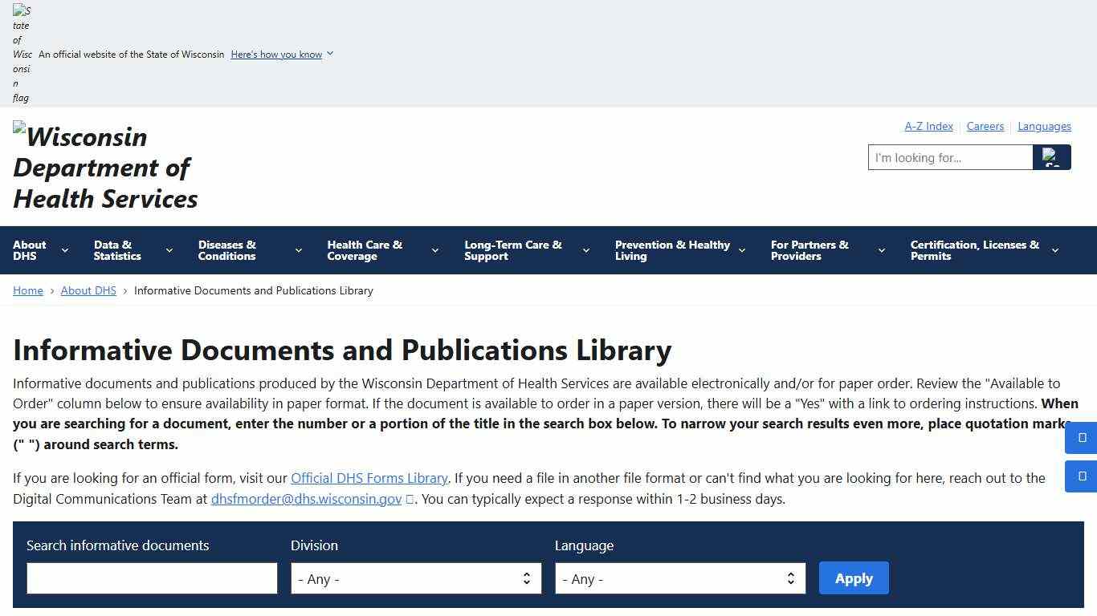Click the lower blue widget icon on right edge
Image resolution: width=1097 pixels, height=616 pixels.
(x=1080, y=476)
